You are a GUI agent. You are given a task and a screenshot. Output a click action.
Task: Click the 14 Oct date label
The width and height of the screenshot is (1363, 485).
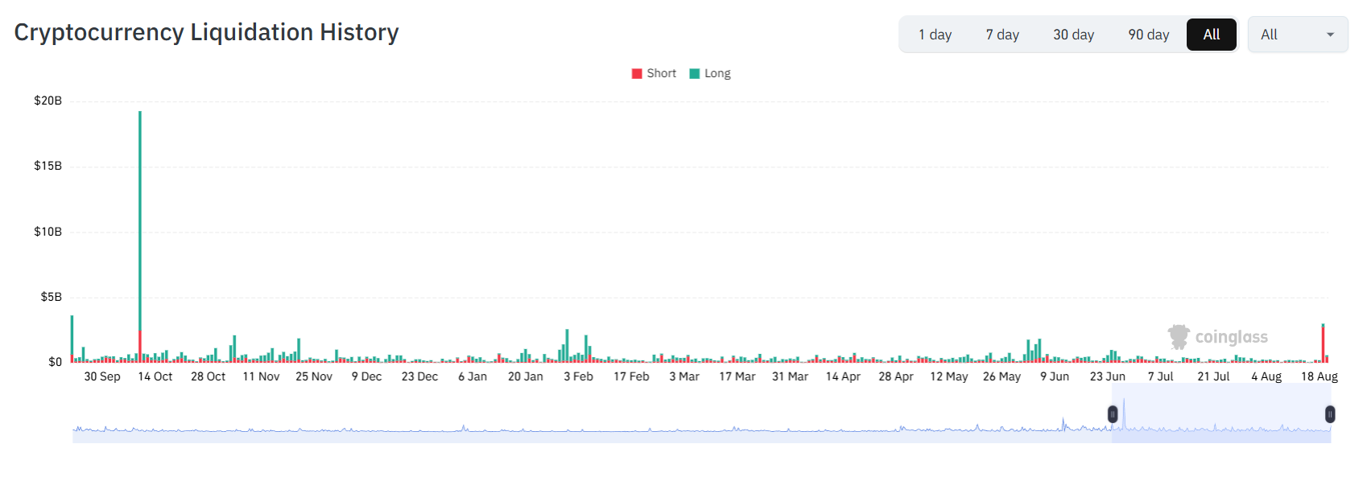pyautogui.click(x=155, y=376)
